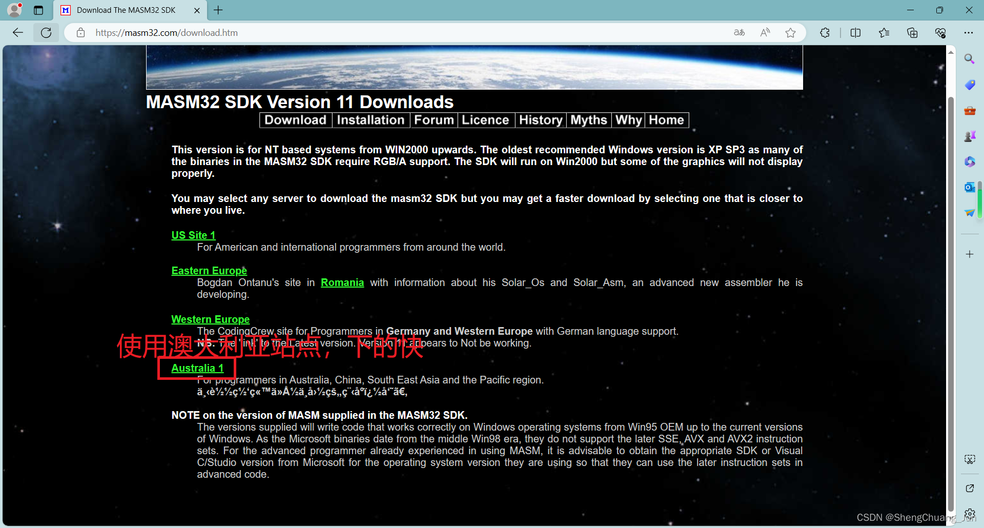Open the Myths nav item
This screenshot has height=528, width=984.
588,120
